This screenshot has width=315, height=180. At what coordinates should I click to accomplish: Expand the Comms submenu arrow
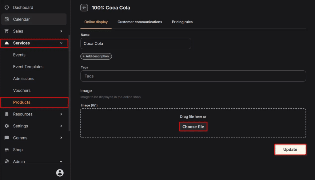click(x=61, y=138)
